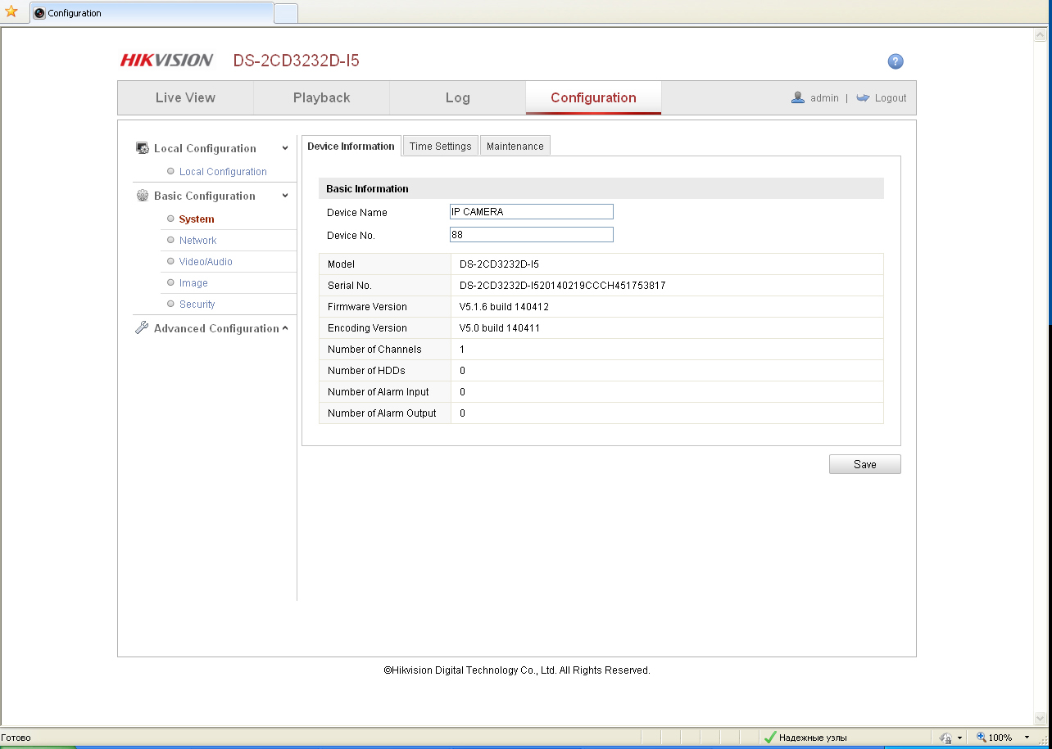Image resolution: width=1052 pixels, height=749 pixels.
Task: Click the Device Name input field
Action: 531,212
